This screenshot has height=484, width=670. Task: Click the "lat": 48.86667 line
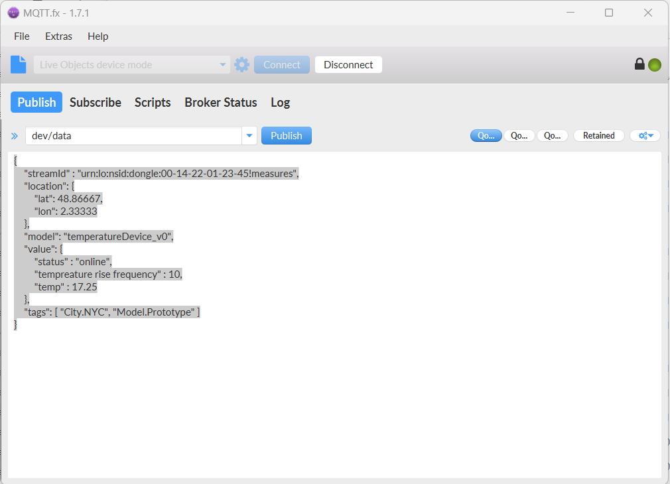[68, 199]
